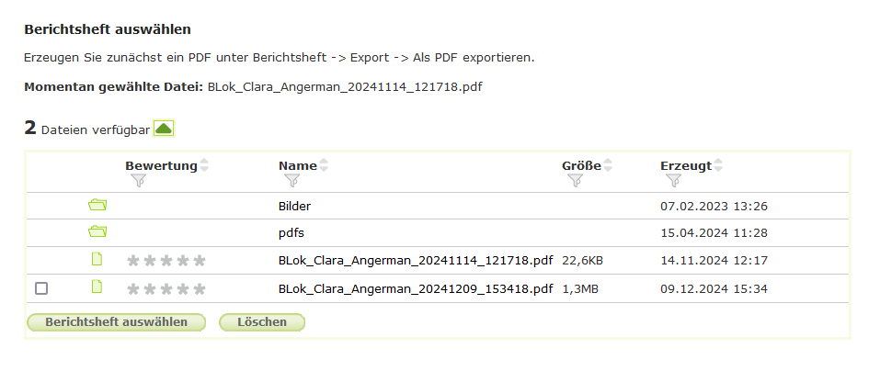Open filter under Name column
This screenshot has height=371, width=880.
(x=292, y=181)
